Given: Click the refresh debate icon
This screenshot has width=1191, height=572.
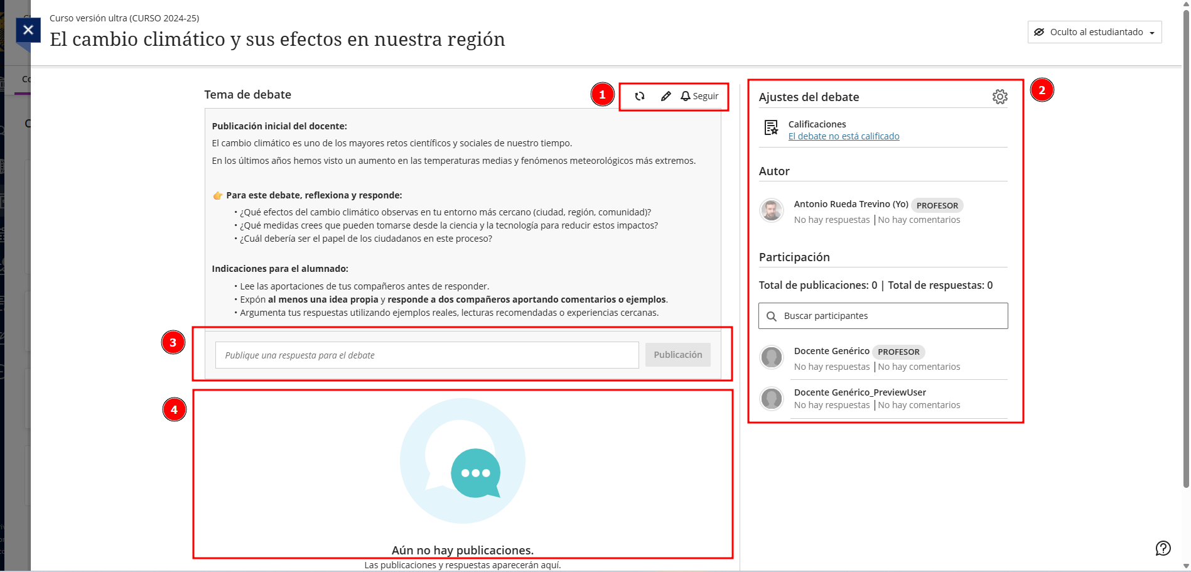Looking at the screenshot, I should pos(639,96).
